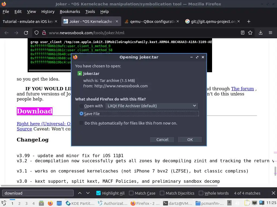Close the git.qemu-project.org tab
This screenshot has width=277, height=207.
239,21
